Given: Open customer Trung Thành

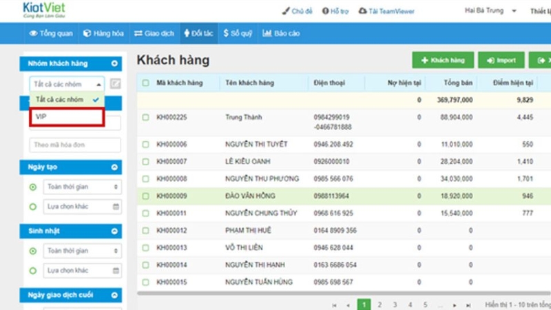Looking at the screenshot, I should (244, 117).
